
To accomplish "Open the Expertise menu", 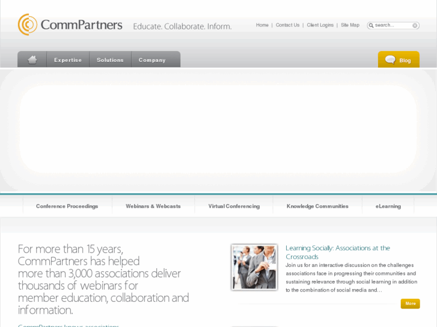I will 68,59.
